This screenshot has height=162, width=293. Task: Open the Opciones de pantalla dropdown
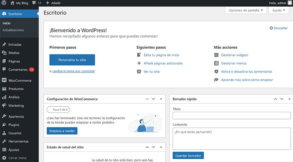coord(246,10)
